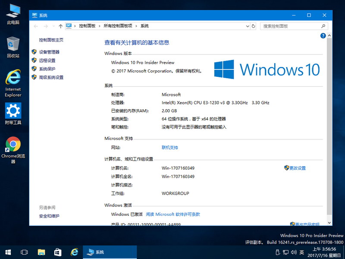345x259 pixels.
Task: Click the Windows 10 Pro Insider Preview text
Action: [143, 63]
